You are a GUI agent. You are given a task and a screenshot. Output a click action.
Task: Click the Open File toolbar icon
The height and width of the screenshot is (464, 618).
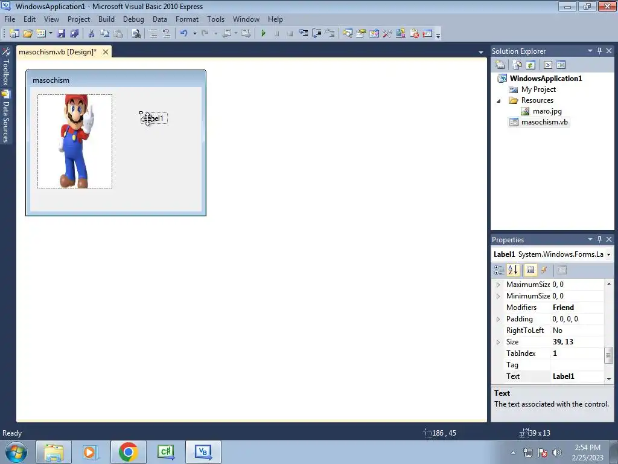28,34
